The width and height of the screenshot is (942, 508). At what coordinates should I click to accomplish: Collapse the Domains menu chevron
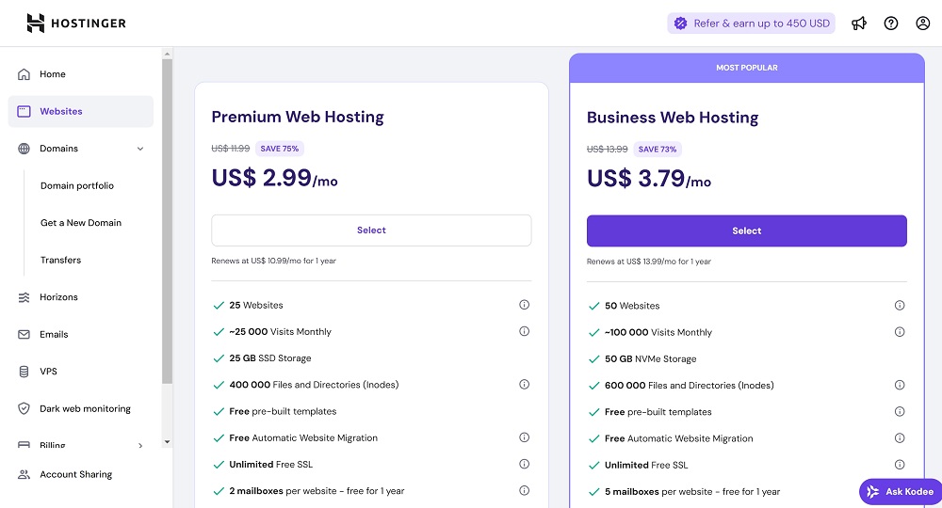[x=140, y=149]
